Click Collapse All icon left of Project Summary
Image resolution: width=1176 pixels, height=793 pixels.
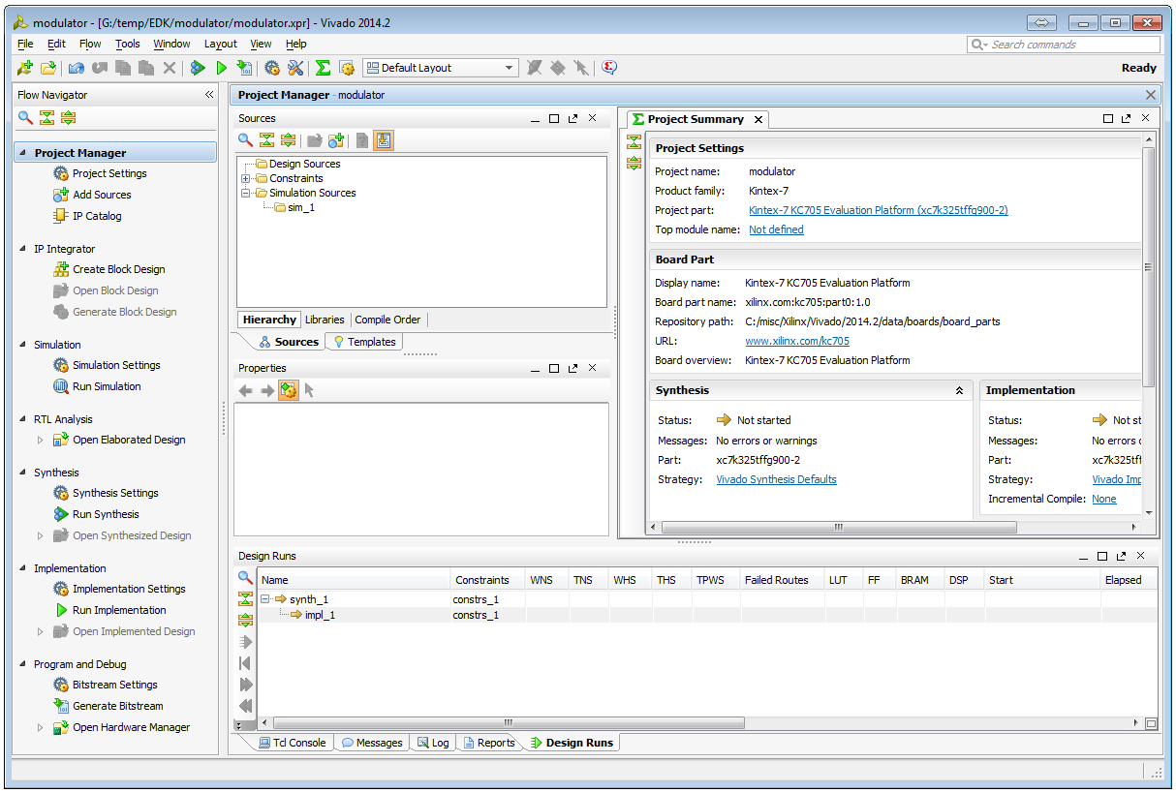[x=634, y=142]
